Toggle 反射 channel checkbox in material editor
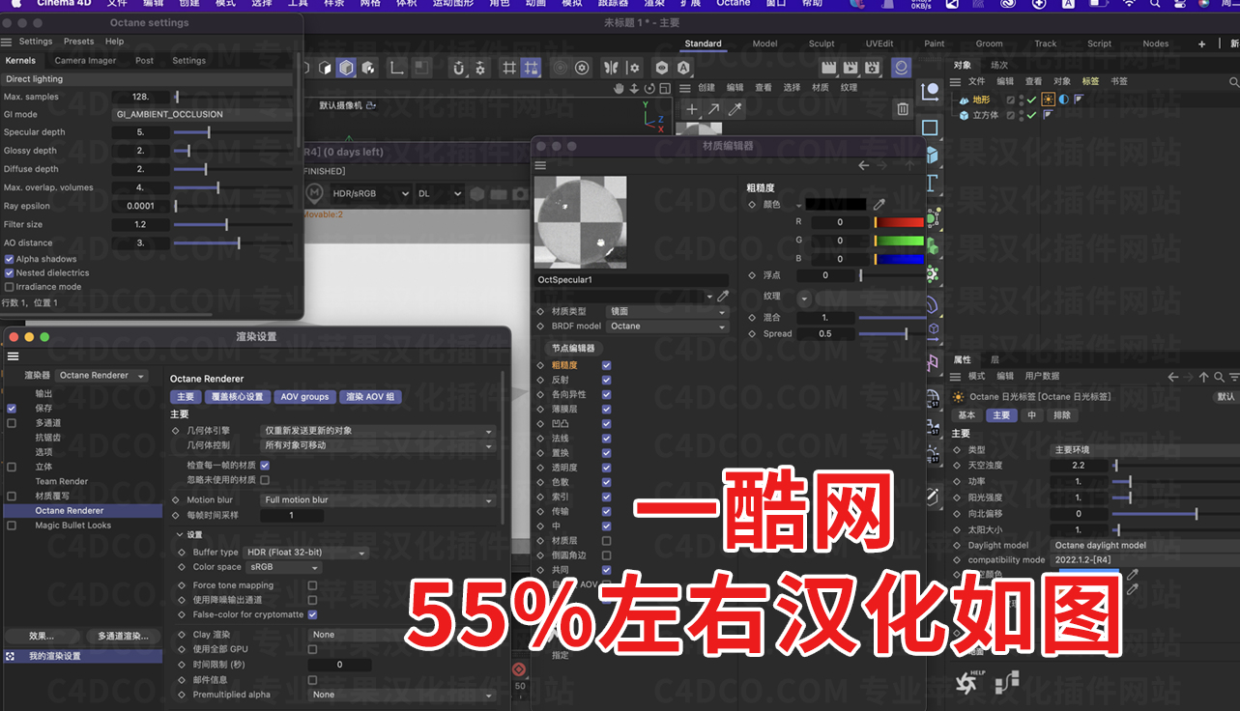The width and height of the screenshot is (1240, 711). click(606, 380)
